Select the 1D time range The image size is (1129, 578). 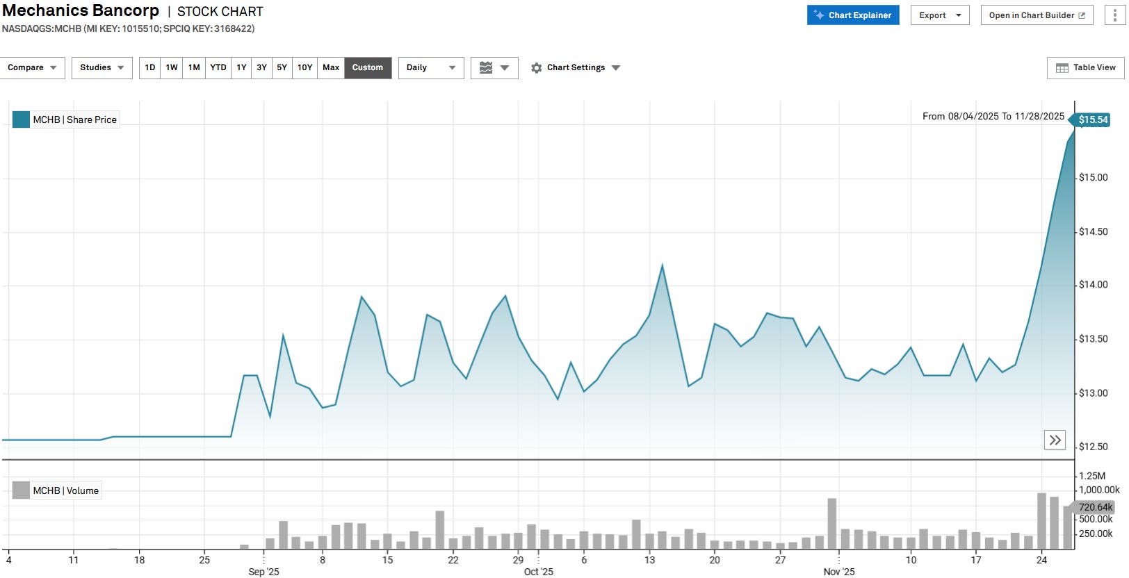[150, 67]
